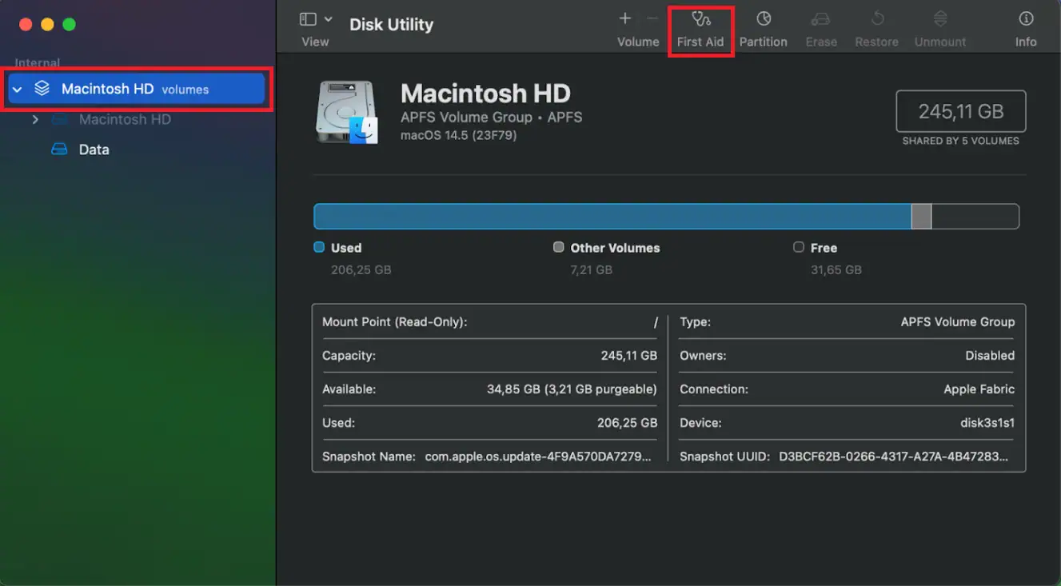Click the large Macintosh HD drive image
This screenshot has width=1061, height=586.
(x=347, y=112)
